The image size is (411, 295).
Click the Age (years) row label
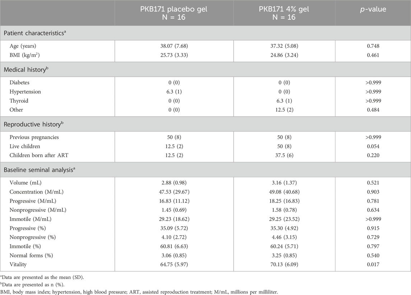coord(25,46)
